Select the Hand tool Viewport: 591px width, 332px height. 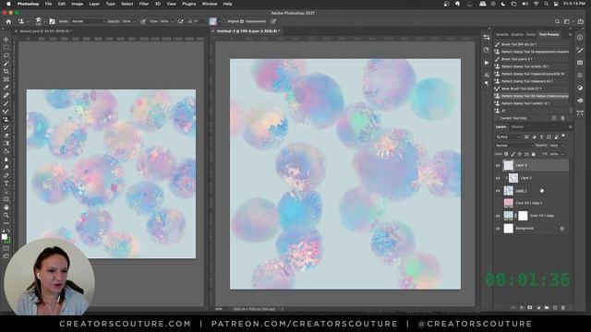click(x=6, y=207)
